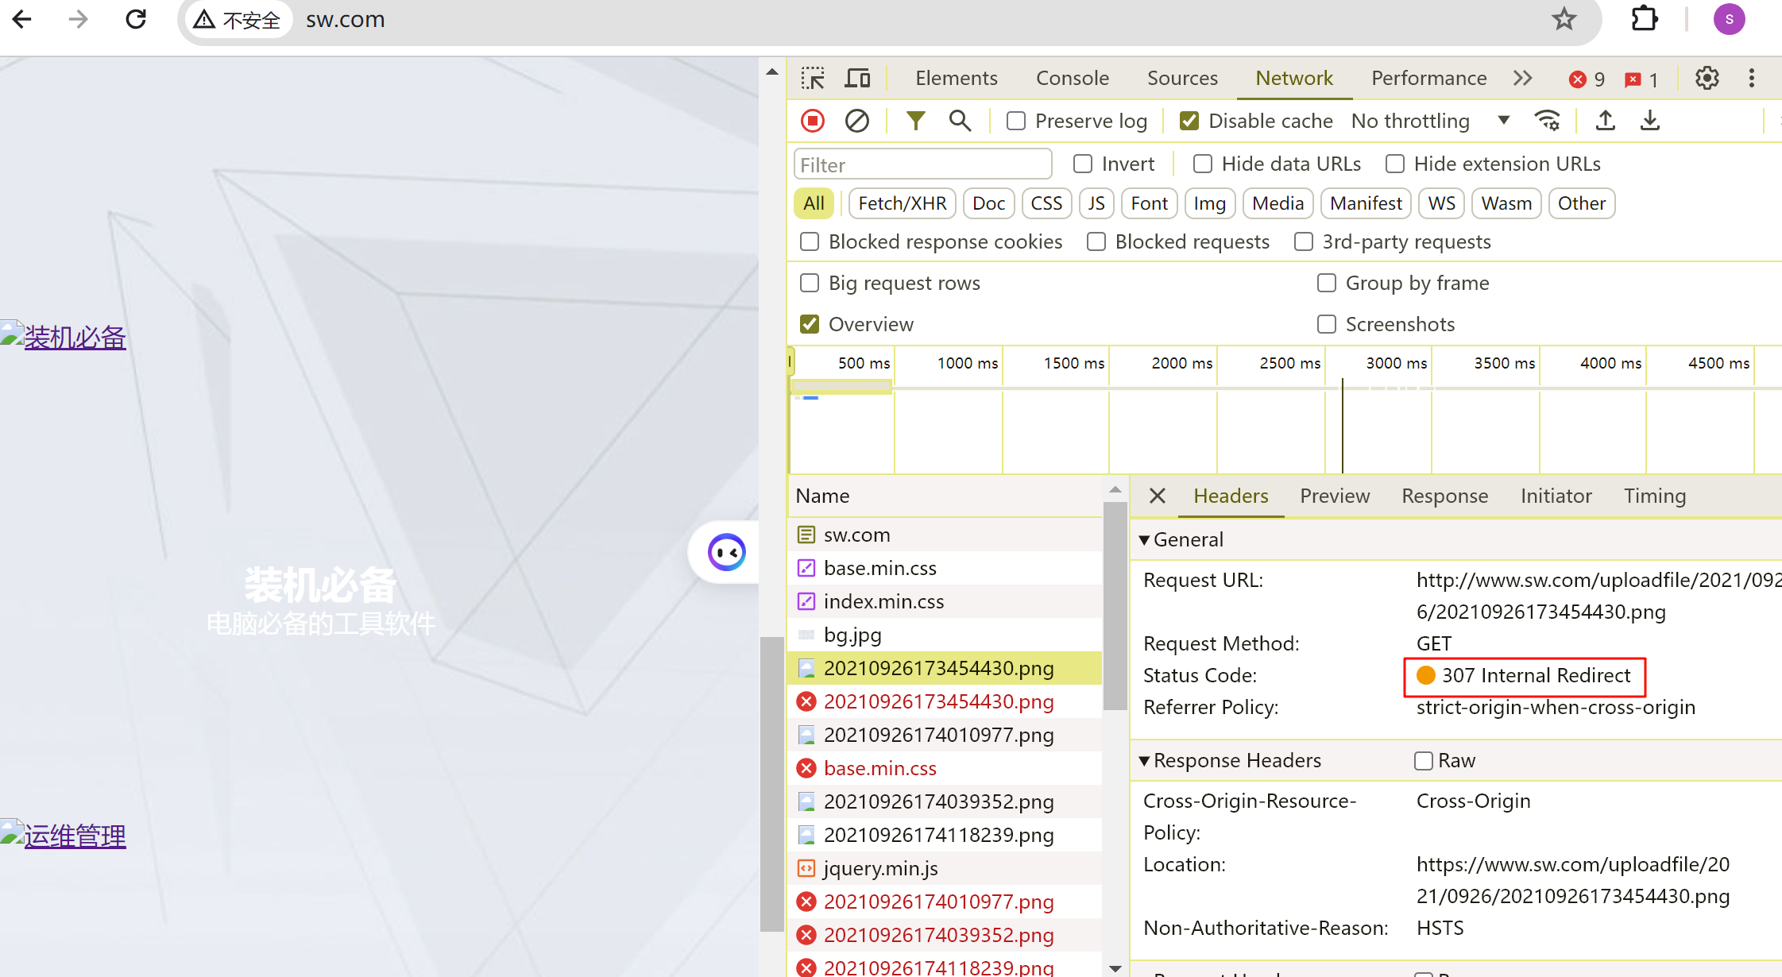The image size is (1782, 977).
Task: Open the network search magnifier
Action: [960, 121]
